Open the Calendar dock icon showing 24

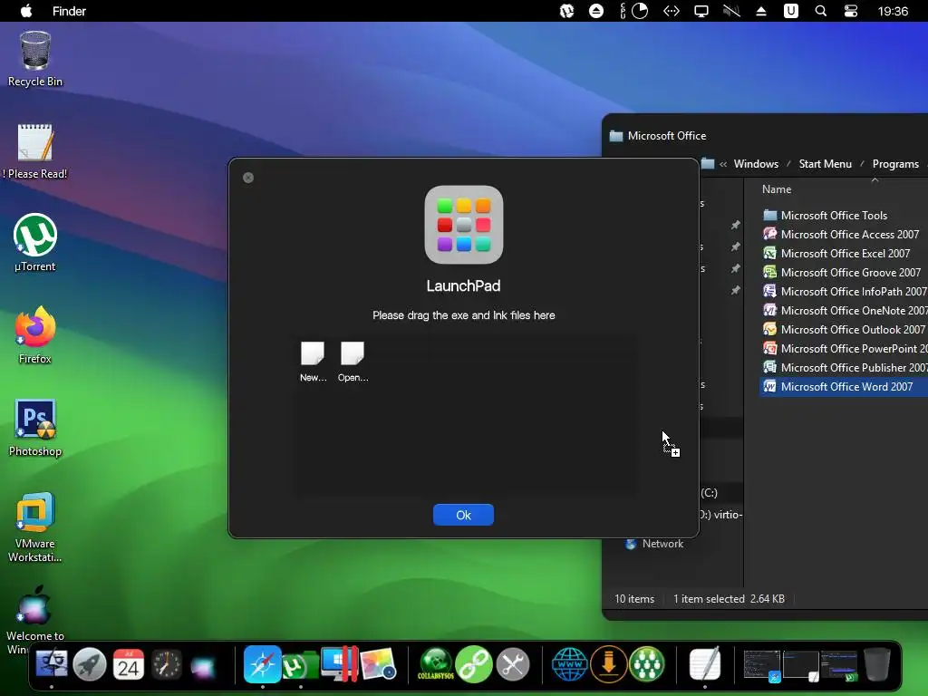click(129, 664)
